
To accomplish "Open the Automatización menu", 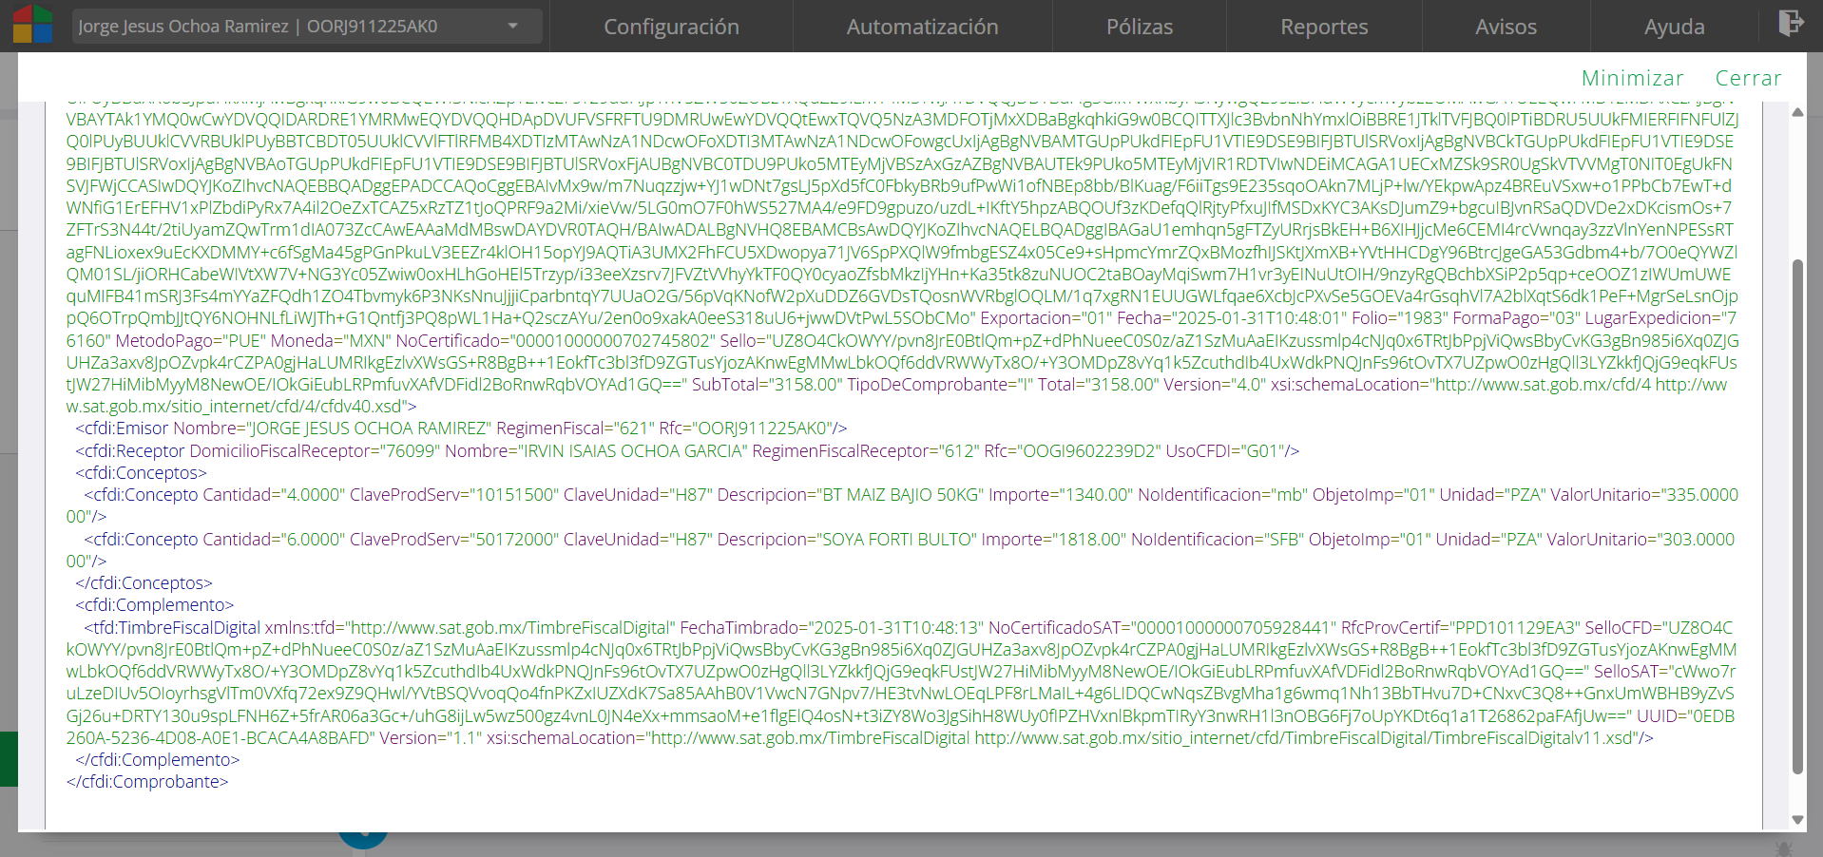I will (922, 27).
